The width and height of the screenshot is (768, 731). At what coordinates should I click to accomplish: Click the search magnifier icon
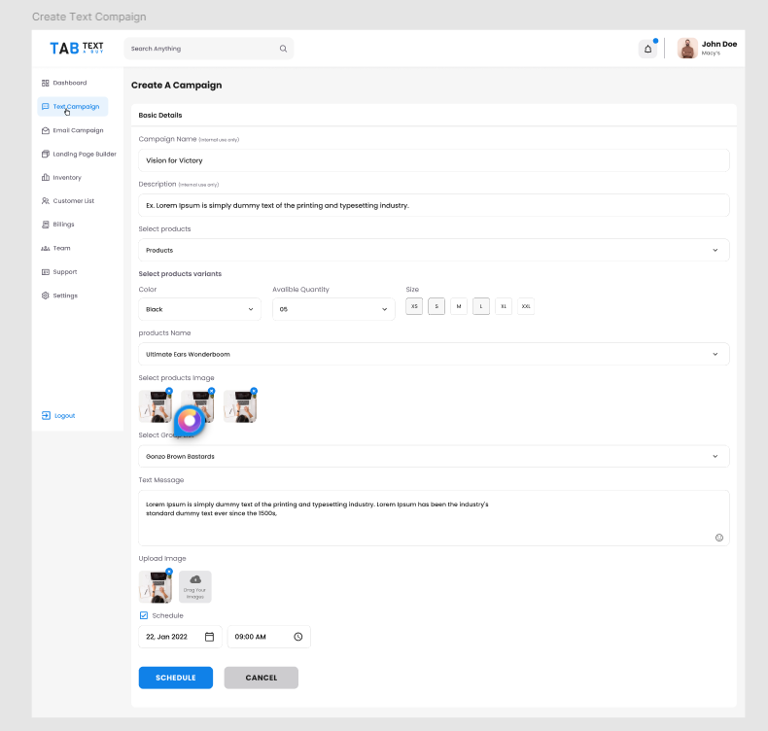coord(283,49)
